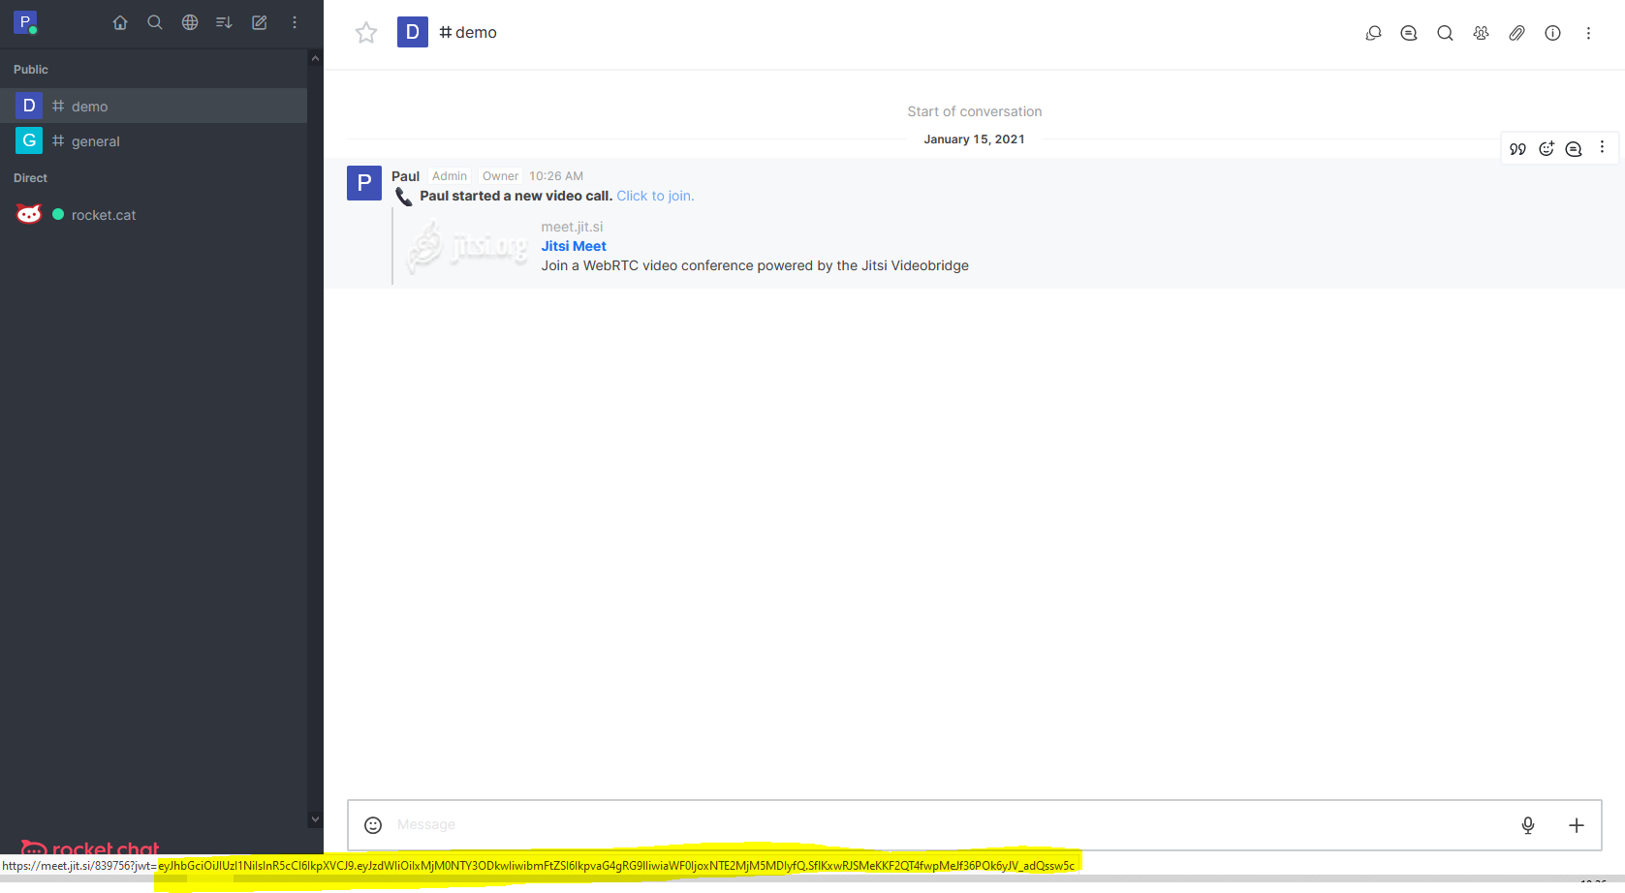Click Paul's avatar with green status indicator

click(25, 21)
